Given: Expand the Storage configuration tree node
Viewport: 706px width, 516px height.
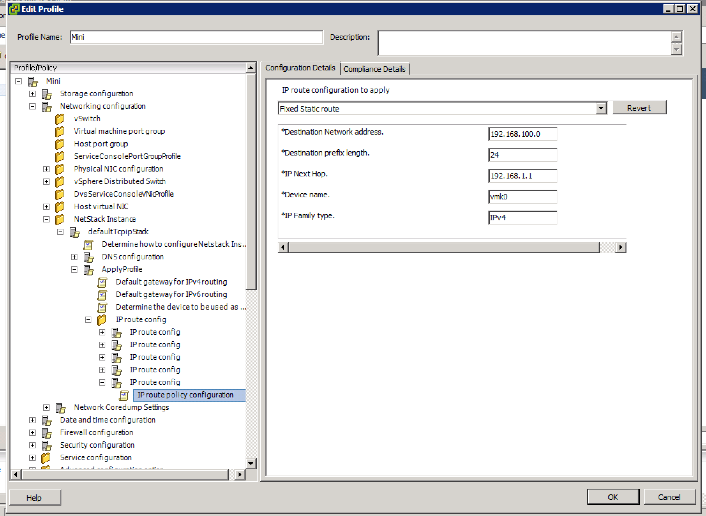Looking at the screenshot, I should [x=32, y=93].
